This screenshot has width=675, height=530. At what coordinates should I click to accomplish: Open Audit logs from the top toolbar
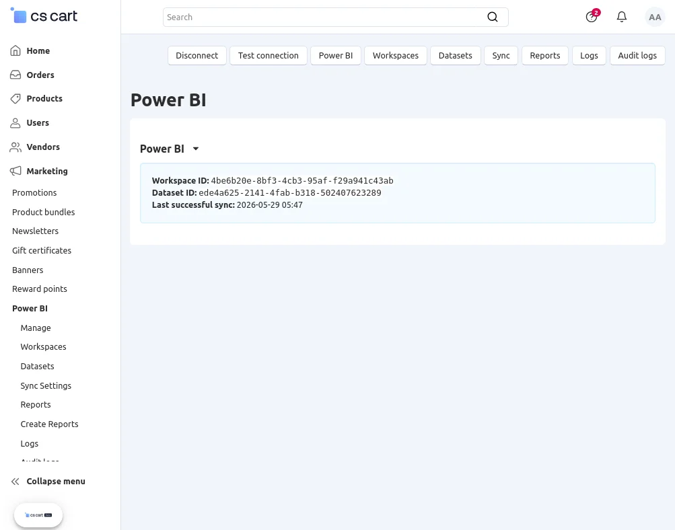pos(637,56)
